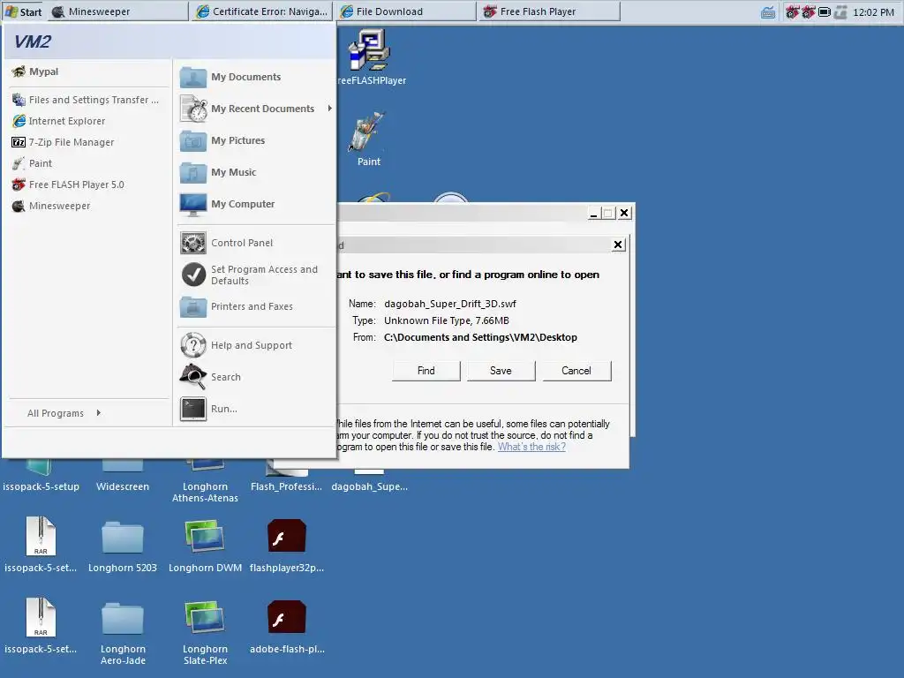Expand My Recent Documents submenu
Viewport: 904px width, 678px height.
click(256, 109)
